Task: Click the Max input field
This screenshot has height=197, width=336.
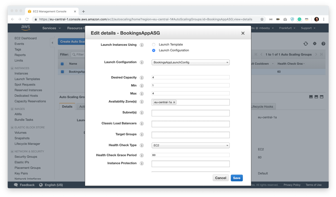Action: 190,93
